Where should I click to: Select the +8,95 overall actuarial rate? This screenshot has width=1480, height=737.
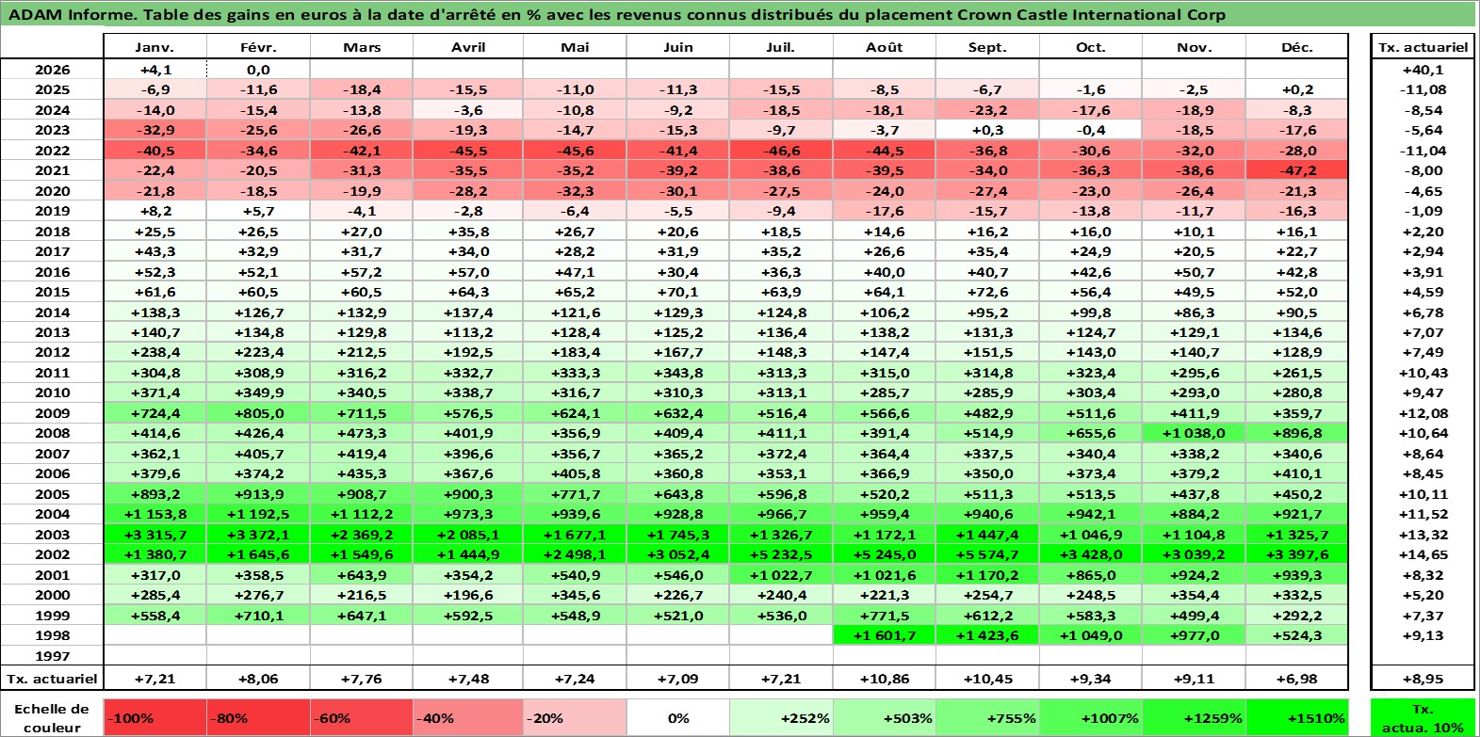(1423, 679)
